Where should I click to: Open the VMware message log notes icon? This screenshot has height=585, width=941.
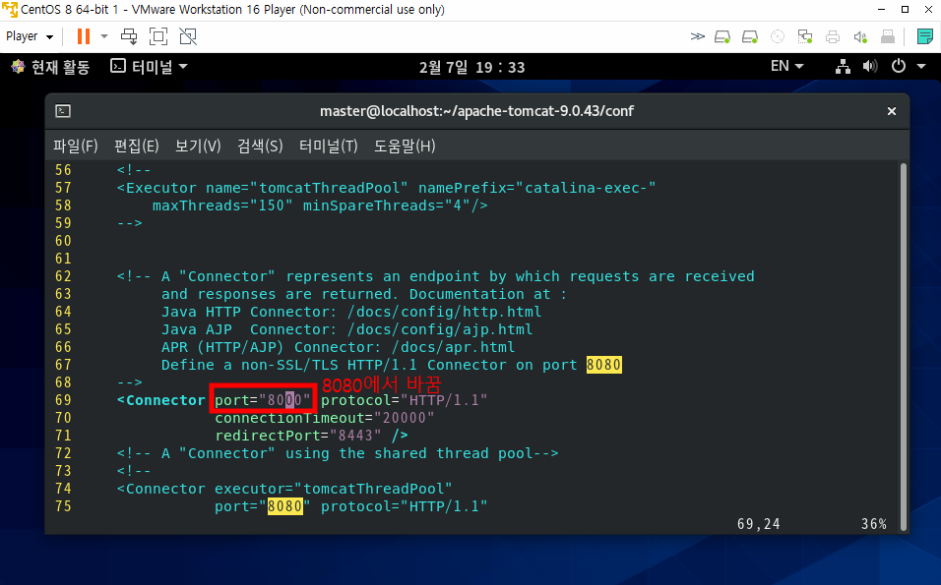(x=925, y=36)
